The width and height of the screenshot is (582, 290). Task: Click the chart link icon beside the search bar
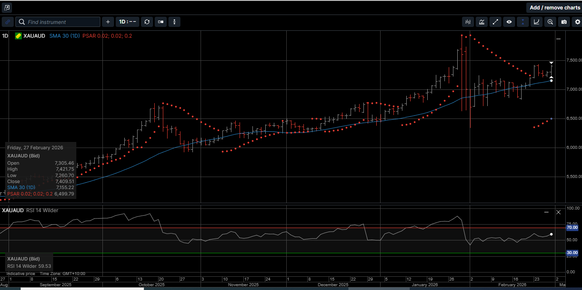click(7, 22)
